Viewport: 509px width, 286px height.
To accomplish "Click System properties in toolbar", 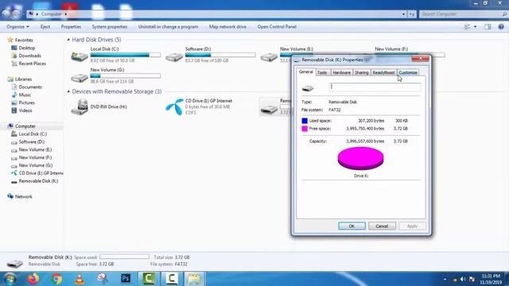I will tap(110, 26).
